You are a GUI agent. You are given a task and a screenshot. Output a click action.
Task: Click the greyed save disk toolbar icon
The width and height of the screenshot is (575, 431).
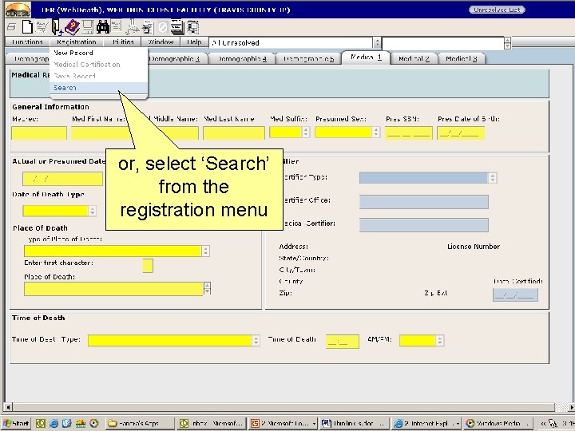(x=88, y=27)
